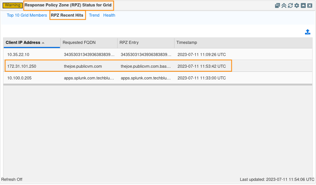This screenshot has height=185, width=316.
Task: Switch to Top 10 Grid Members tab
Action: pos(27,15)
